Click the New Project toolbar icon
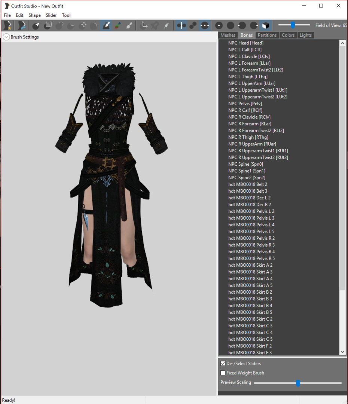 point(8,25)
